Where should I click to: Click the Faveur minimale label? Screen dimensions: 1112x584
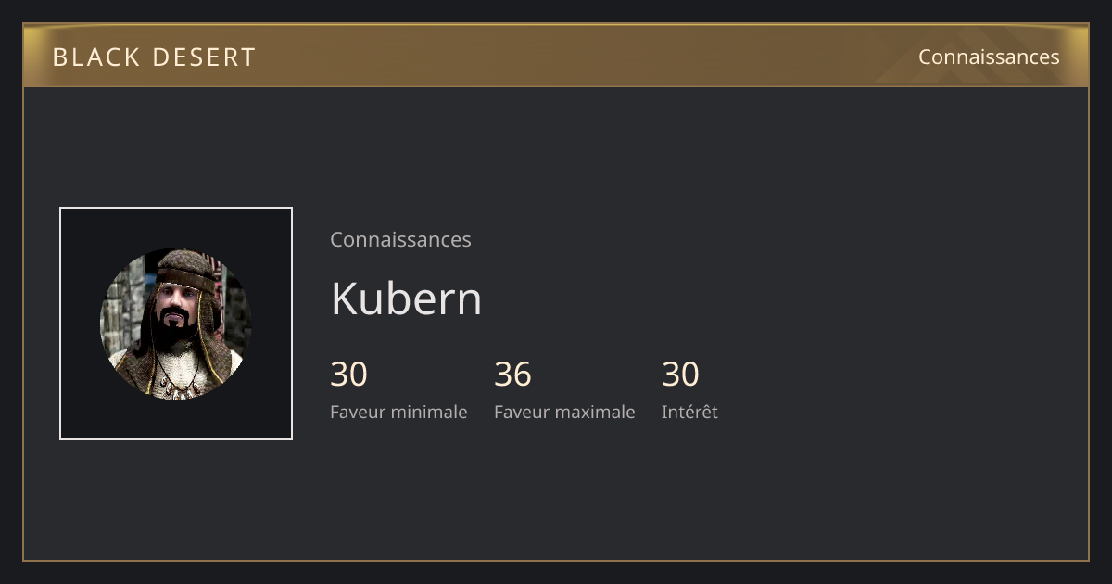click(x=398, y=412)
